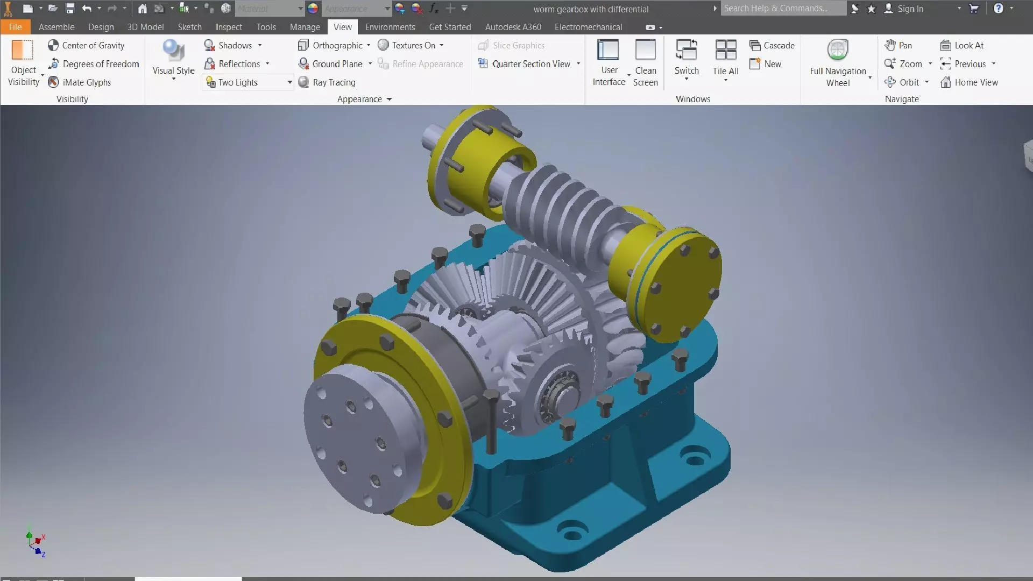Toggle Degrees of Freedom display
Viewport: 1033px width, 581px height.
pyautogui.click(x=94, y=64)
